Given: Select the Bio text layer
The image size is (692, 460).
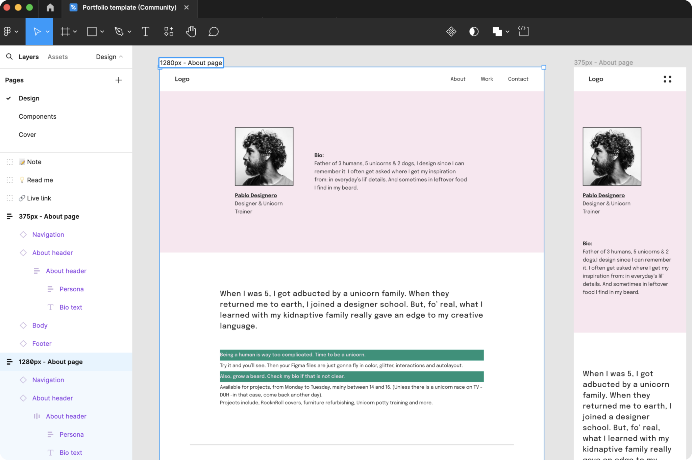Looking at the screenshot, I should coord(71,307).
